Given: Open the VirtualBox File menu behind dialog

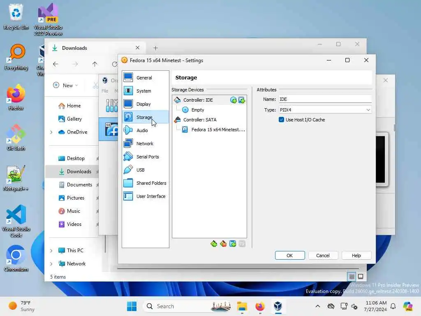Looking at the screenshot, I should (105, 91).
